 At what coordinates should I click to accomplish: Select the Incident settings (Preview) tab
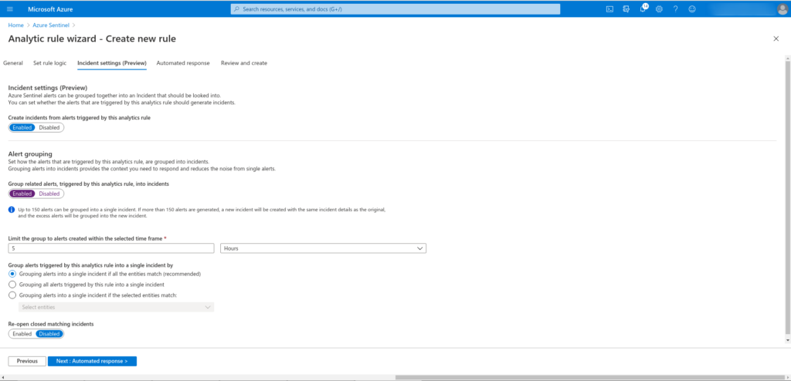click(x=112, y=63)
